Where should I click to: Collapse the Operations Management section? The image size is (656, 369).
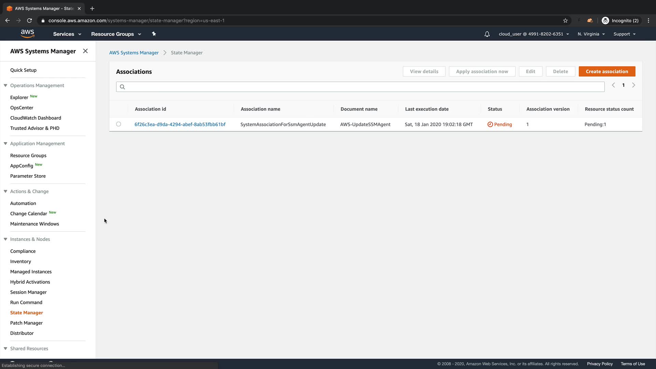click(5, 85)
